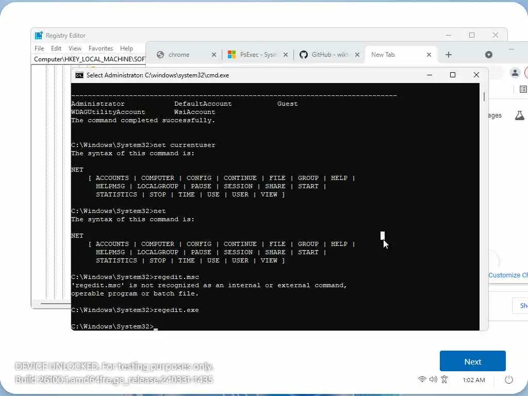Open the Registry Editor File menu
Screen dimensions: 528x396
tap(39, 48)
